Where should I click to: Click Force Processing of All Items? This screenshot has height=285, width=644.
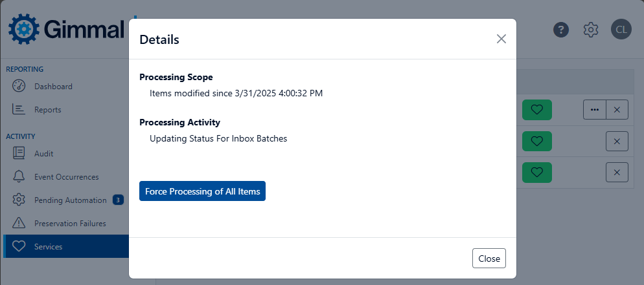point(202,191)
